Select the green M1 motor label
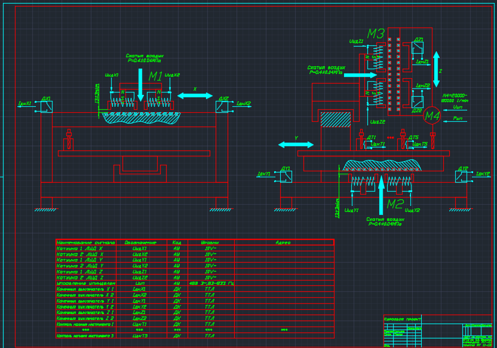Viewport: 497px width, 348px height. 155,76
